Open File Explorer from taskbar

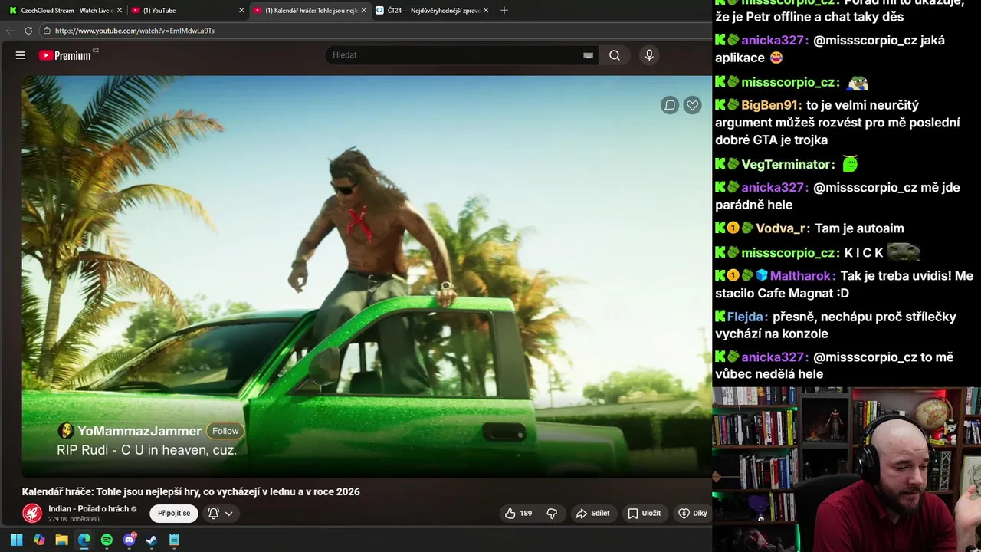pos(61,540)
